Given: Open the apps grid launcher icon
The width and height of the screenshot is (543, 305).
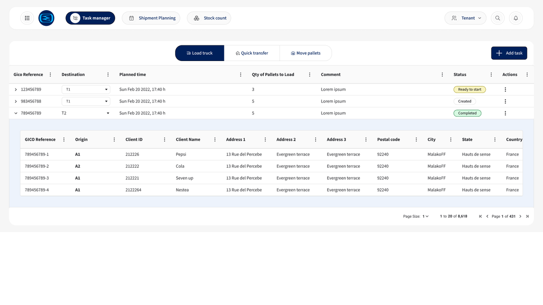Looking at the screenshot, I should (27, 18).
